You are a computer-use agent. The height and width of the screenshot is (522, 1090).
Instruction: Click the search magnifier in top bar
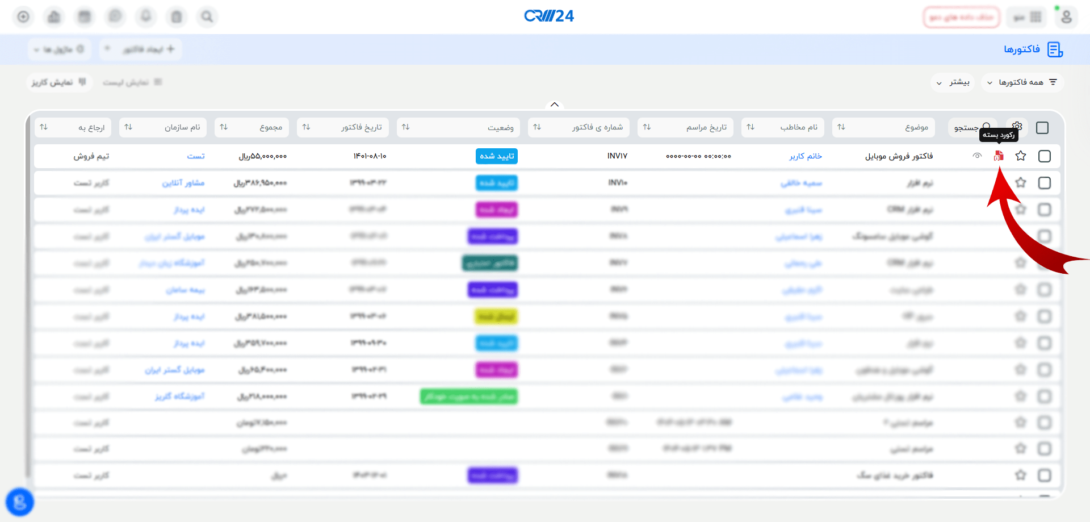[x=207, y=17]
